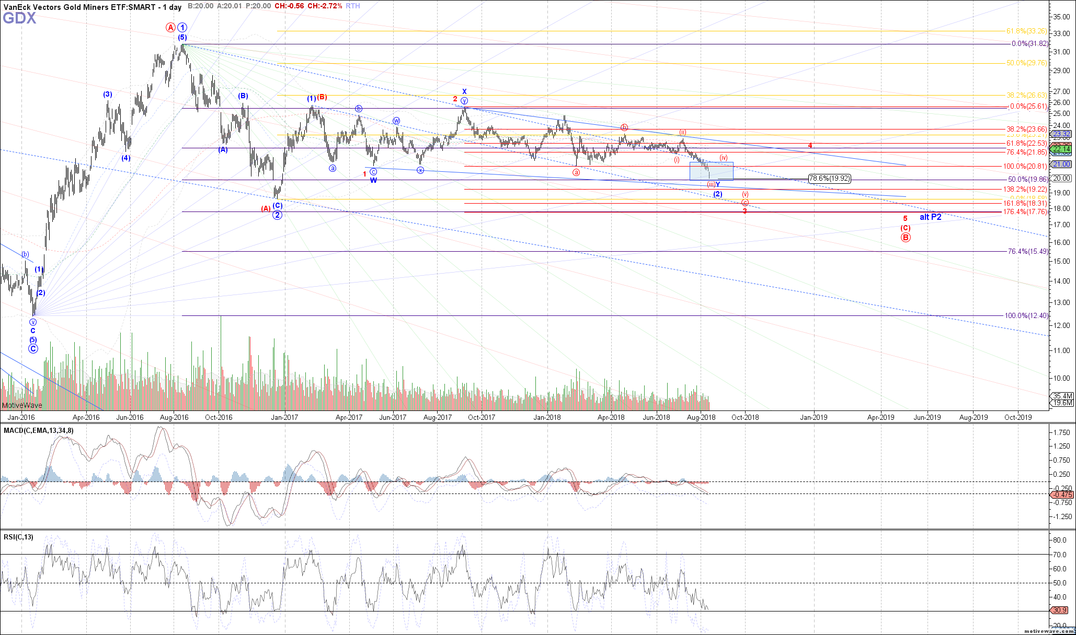1076x635 pixels.
Task: Select the 38.2%(26.63) Fibonacci label
Action: click(1027, 95)
